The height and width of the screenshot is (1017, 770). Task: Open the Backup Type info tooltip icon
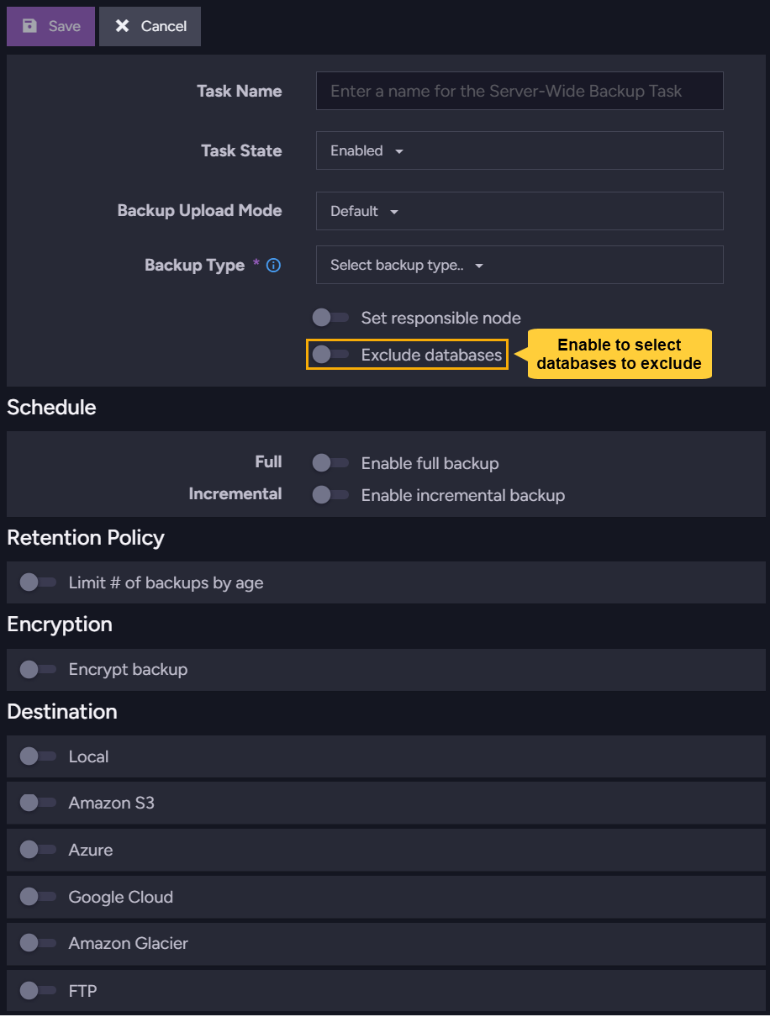(x=272, y=265)
